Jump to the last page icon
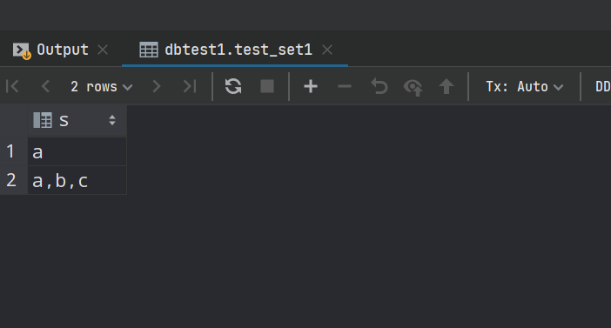Image resolution: width=611 pixels, height=328 pixels. (x=190, y=86)
